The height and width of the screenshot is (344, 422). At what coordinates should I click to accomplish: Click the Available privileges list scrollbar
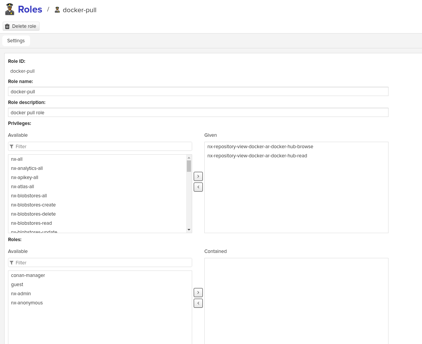click(x=189, y=166)
